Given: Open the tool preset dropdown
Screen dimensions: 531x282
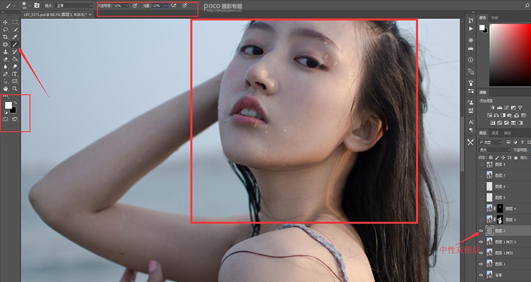Looking at the screenshot, I should click(x=10, y=6).
